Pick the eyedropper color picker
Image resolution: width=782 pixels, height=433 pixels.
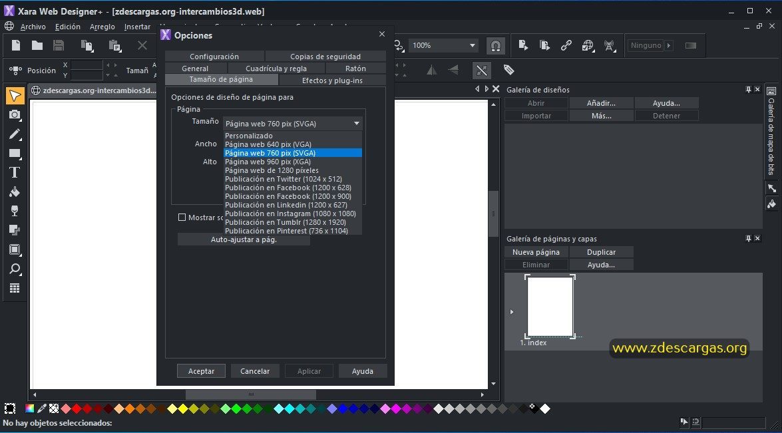click(x=42, y=408)
